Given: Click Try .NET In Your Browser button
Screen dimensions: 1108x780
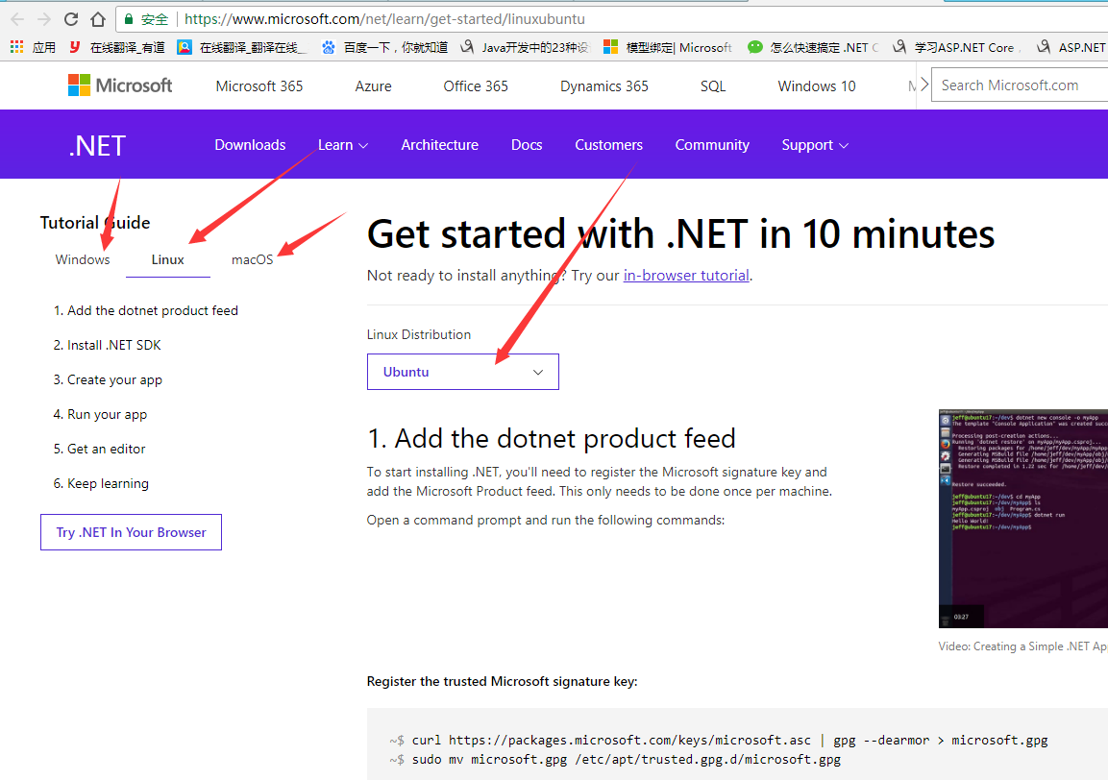Looking at the screenshot, I should (x=131, y=532).
